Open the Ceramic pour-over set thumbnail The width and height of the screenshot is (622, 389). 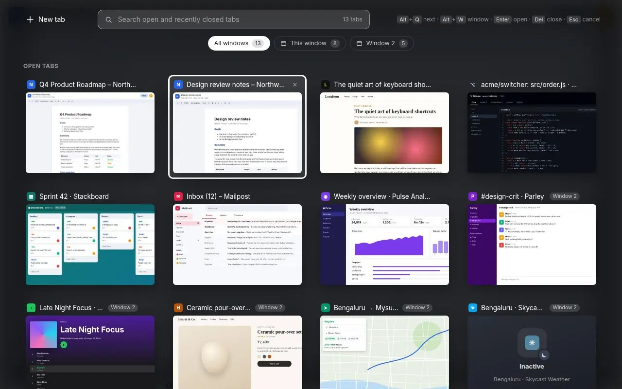(x=238, y=352)
